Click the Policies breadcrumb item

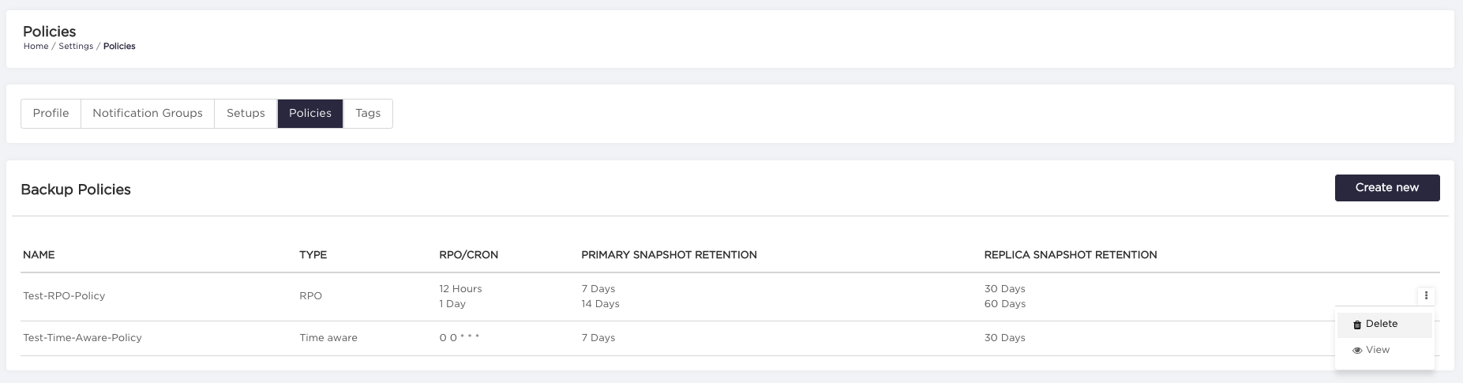119,47
